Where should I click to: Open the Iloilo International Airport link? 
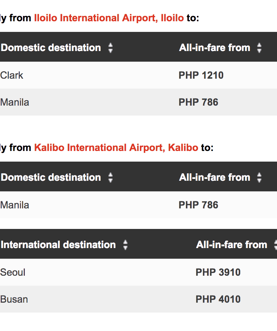coord(109,18)
